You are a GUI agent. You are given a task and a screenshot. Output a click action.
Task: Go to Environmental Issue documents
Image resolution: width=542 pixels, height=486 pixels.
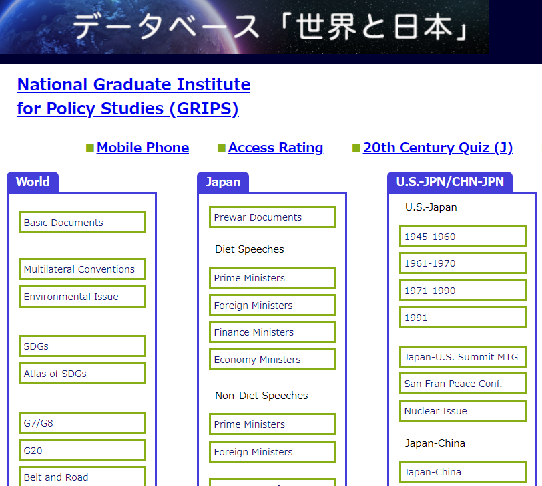point(82,297)
